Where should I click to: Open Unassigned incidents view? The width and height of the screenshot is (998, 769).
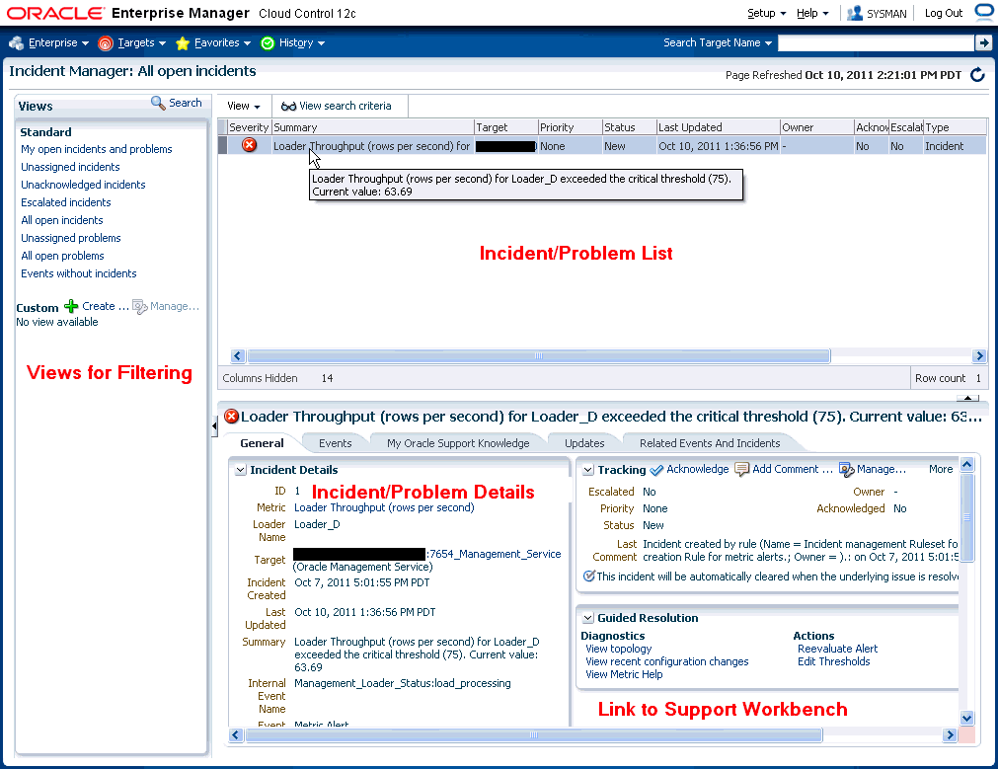70,167
